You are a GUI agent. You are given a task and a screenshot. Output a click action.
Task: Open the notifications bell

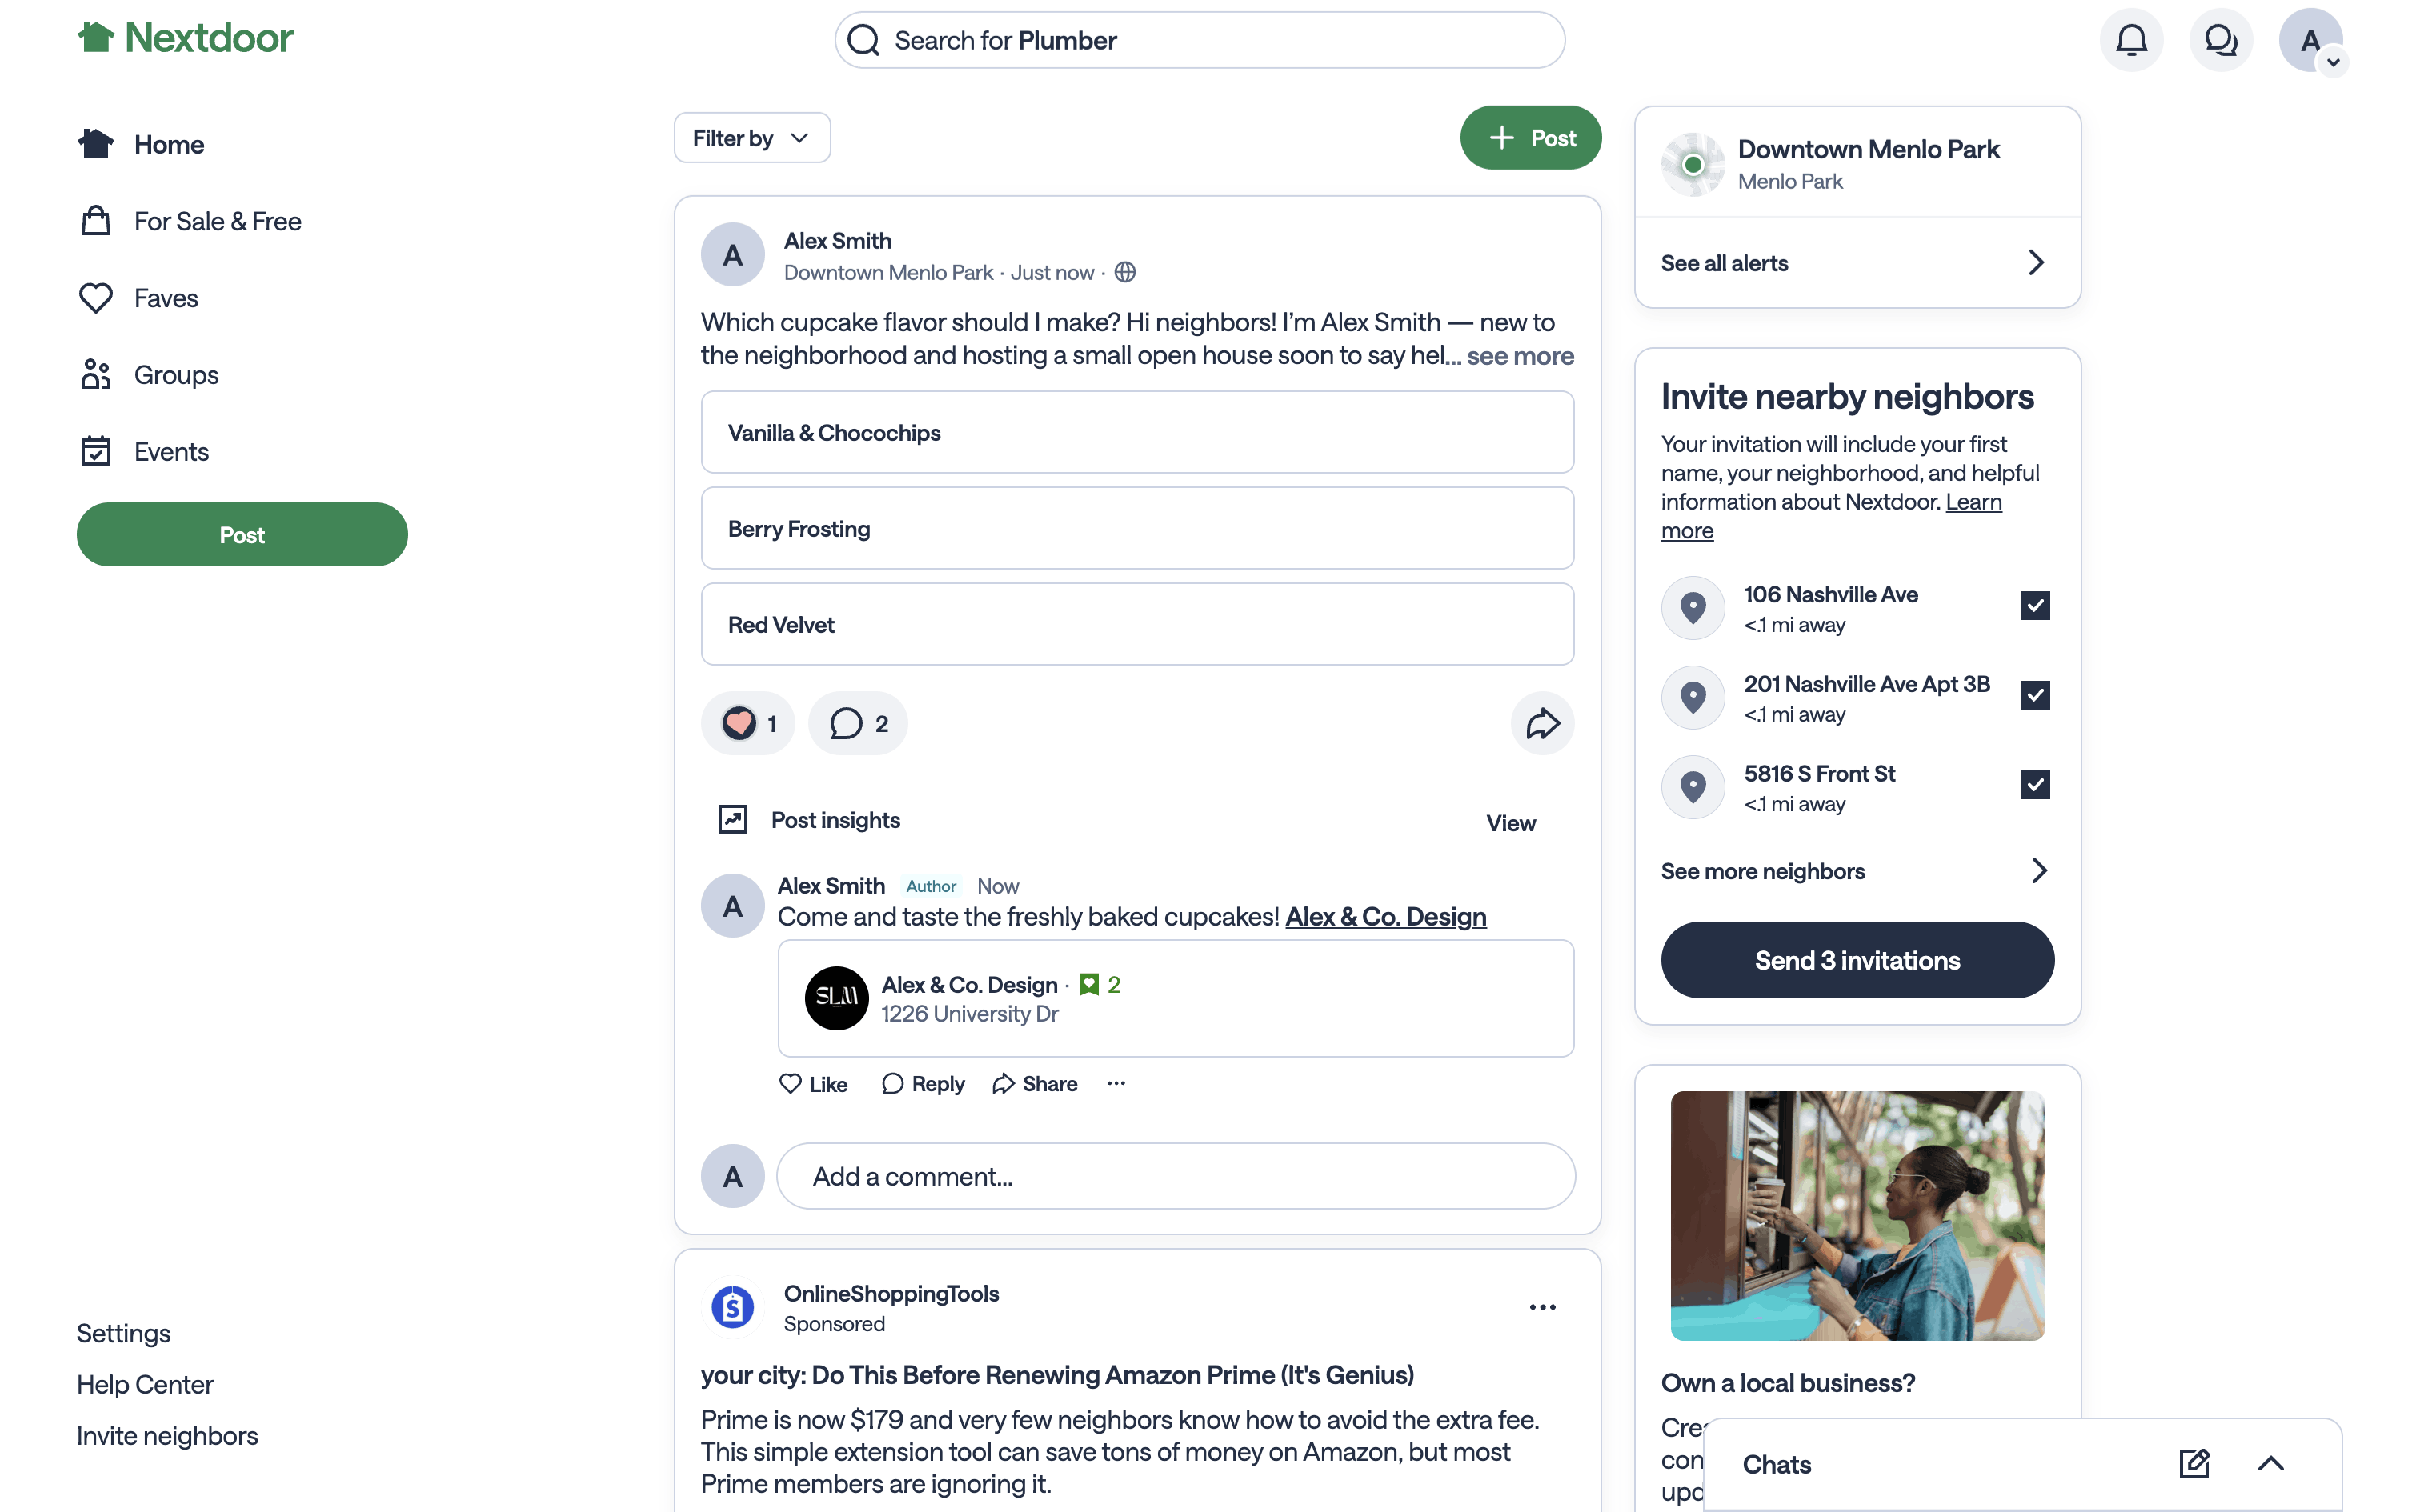click(2131, 40)
